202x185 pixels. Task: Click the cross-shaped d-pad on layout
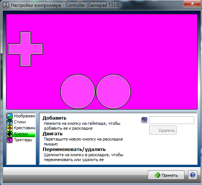pyautogui.click(x=25, y=49)
